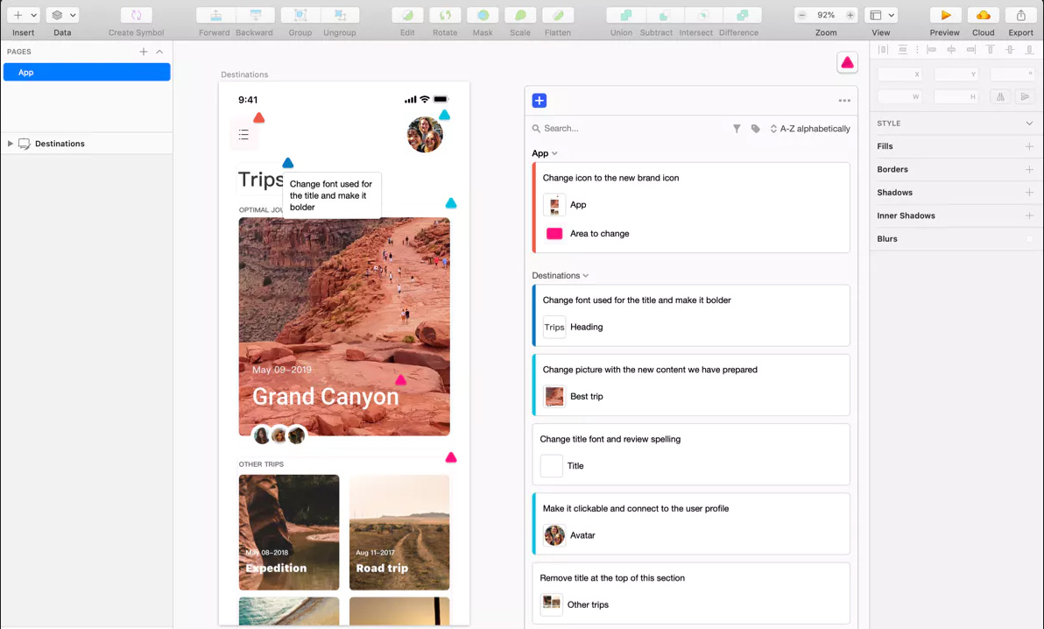Viewport: 1044px width, 629px height.
Task: Click the blue marker above Trips title
Action: pos(287,163)
